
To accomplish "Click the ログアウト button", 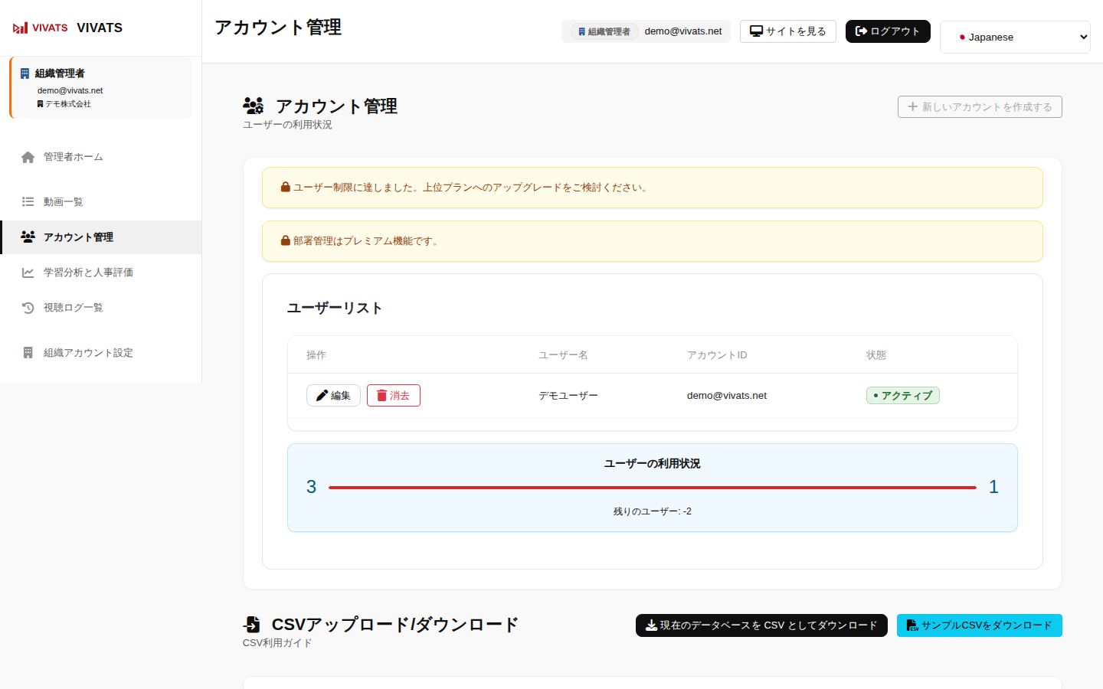I will (x=888, y=31).
